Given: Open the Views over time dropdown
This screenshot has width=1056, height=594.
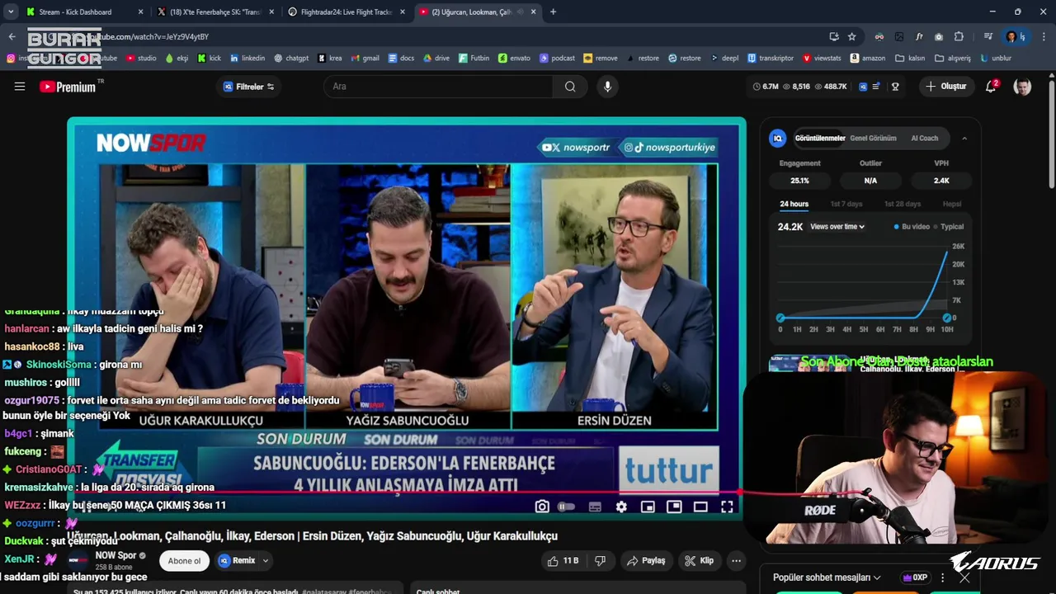Looking at the screenshot, I should [837, 227].
